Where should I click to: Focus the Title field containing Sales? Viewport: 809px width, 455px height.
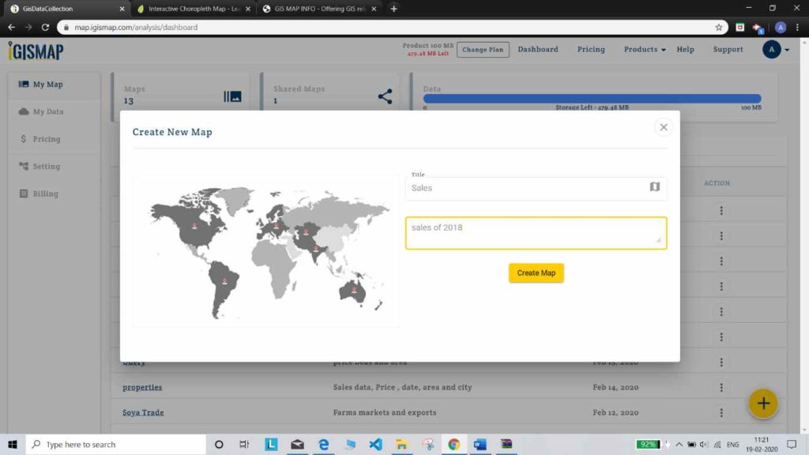(x=536, y=188)
